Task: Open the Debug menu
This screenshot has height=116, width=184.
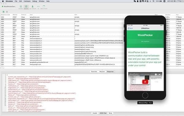Action: [35, 1]
